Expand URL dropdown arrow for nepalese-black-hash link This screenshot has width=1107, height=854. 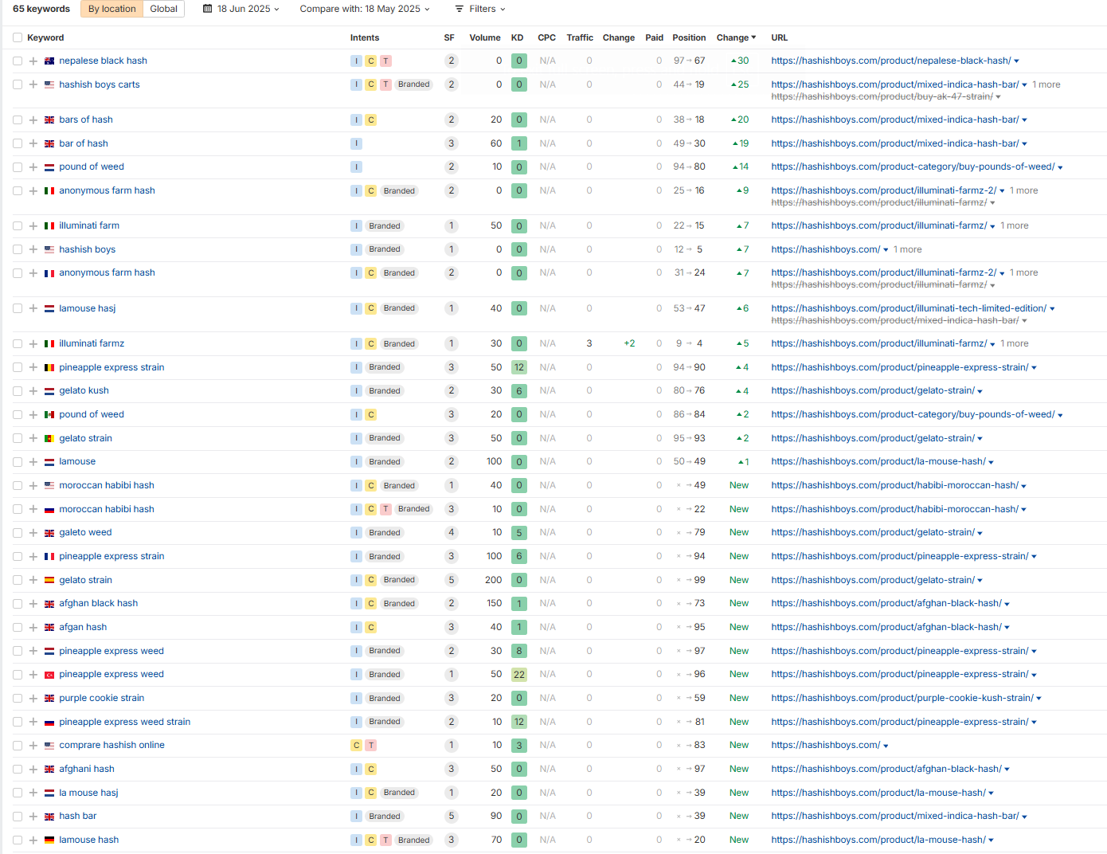pyautogui.click(x=1016, y=61)
